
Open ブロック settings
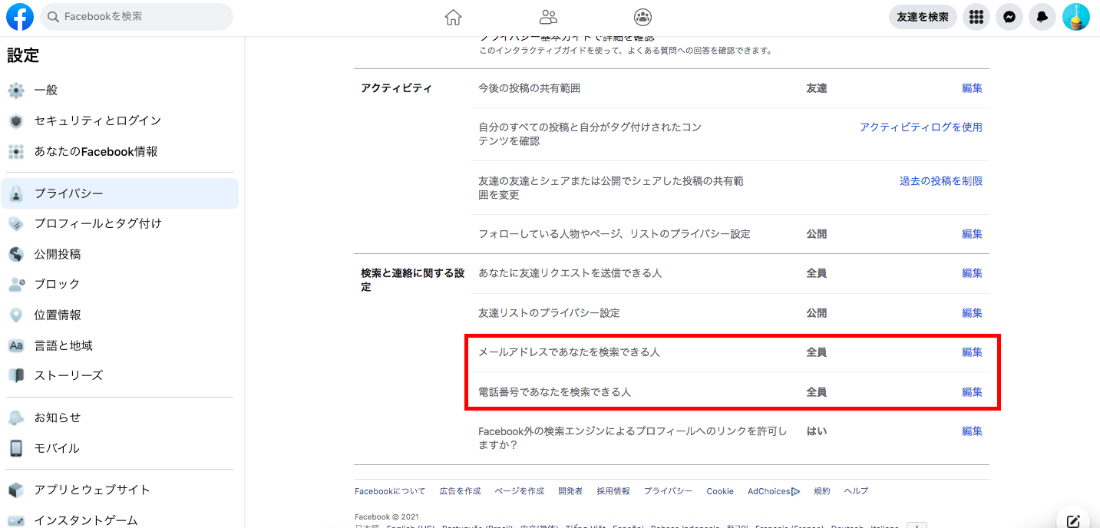coord(120,284)
